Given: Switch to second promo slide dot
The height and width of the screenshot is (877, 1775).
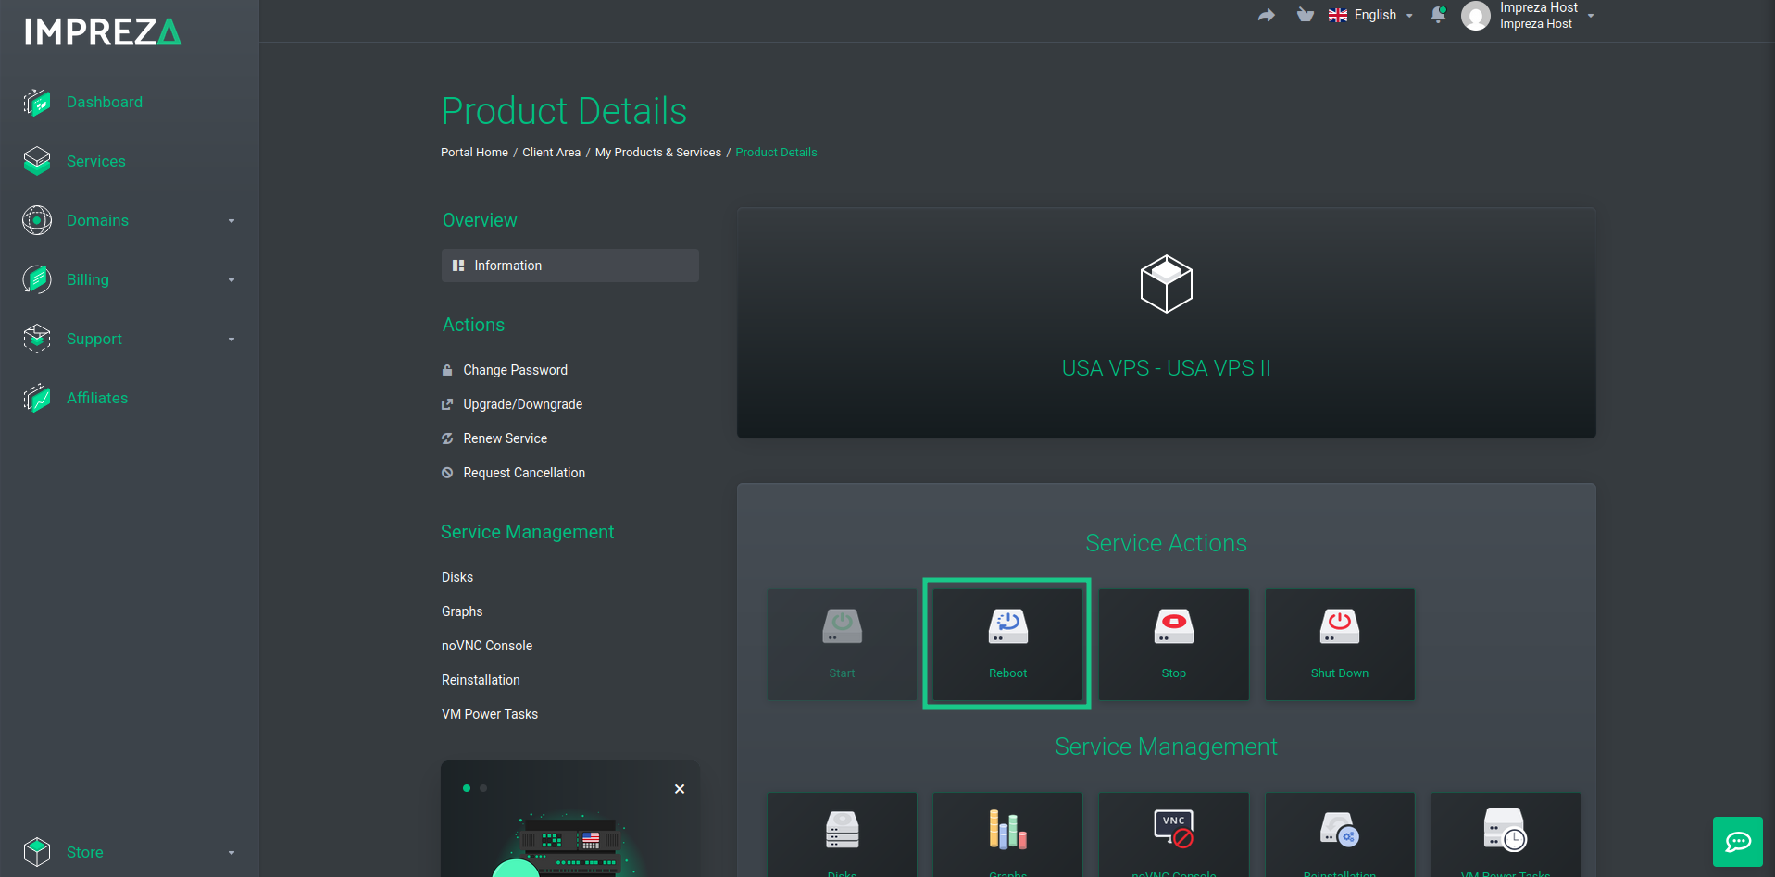Looking at the screenshot, I should 483,788.
